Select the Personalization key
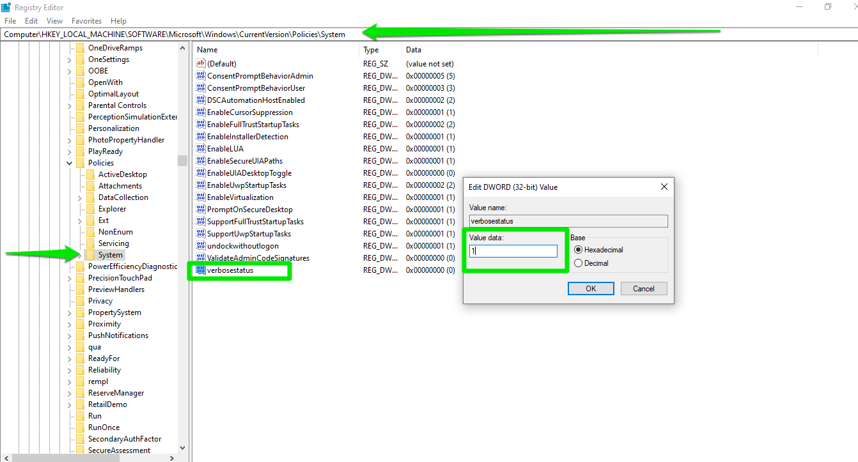 114,128
